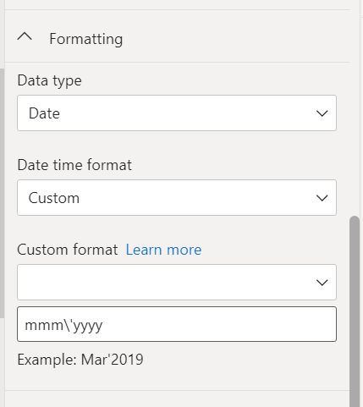Click the vertical scrollbar thumb of the panel
This screenshot has width=363, height=407.
click(355, 311)
